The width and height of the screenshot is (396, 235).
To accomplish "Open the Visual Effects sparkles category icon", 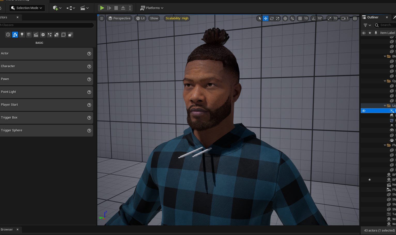I will [x=50, y=35].
